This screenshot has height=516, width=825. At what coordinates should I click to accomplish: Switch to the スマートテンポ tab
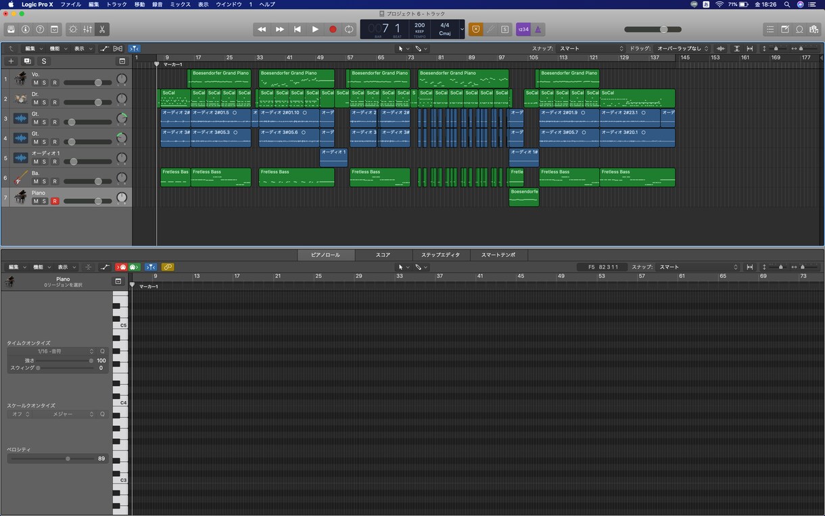(x=498, y=255)
